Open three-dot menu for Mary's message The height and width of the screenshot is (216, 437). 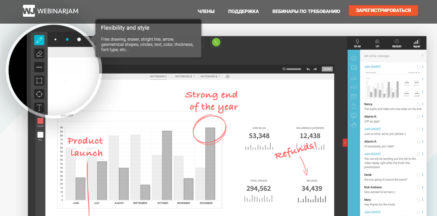423,200
